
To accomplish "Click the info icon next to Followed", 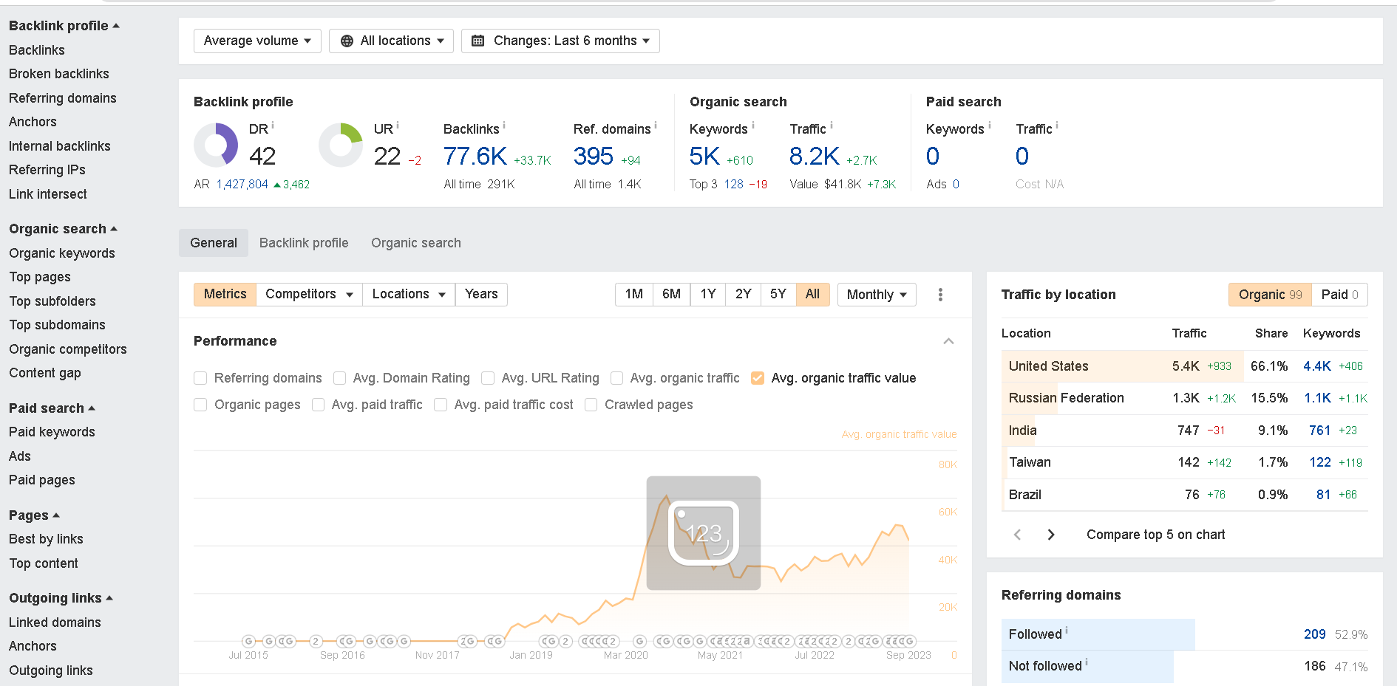I will 1067,631.
